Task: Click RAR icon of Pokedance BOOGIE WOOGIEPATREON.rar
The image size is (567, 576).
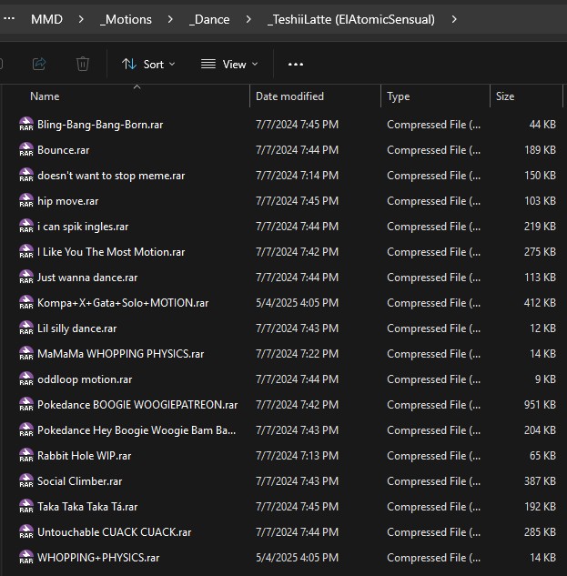Action: pos(26,404)
